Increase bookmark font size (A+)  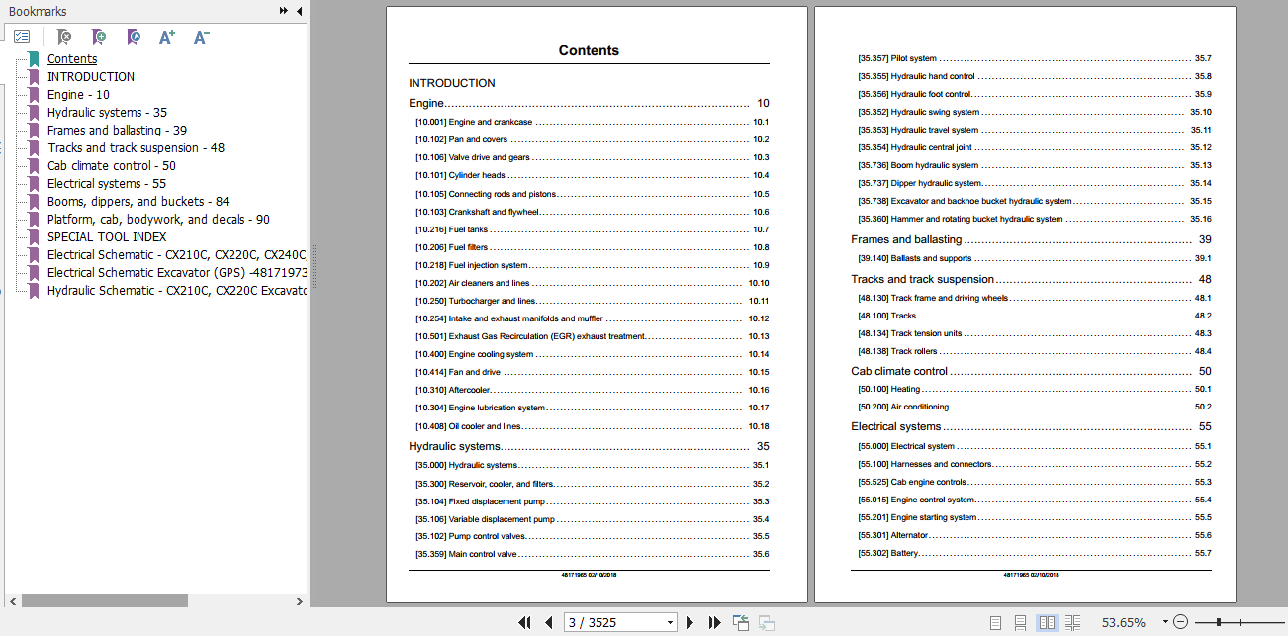click(x=167, y=37)
